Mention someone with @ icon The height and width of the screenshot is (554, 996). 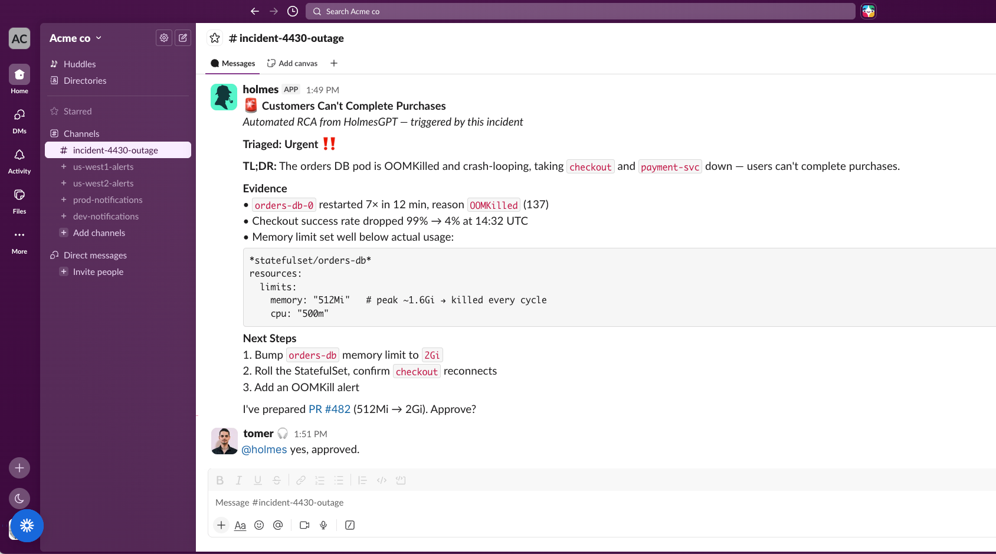pyautogui.click(x=278, y=525)
